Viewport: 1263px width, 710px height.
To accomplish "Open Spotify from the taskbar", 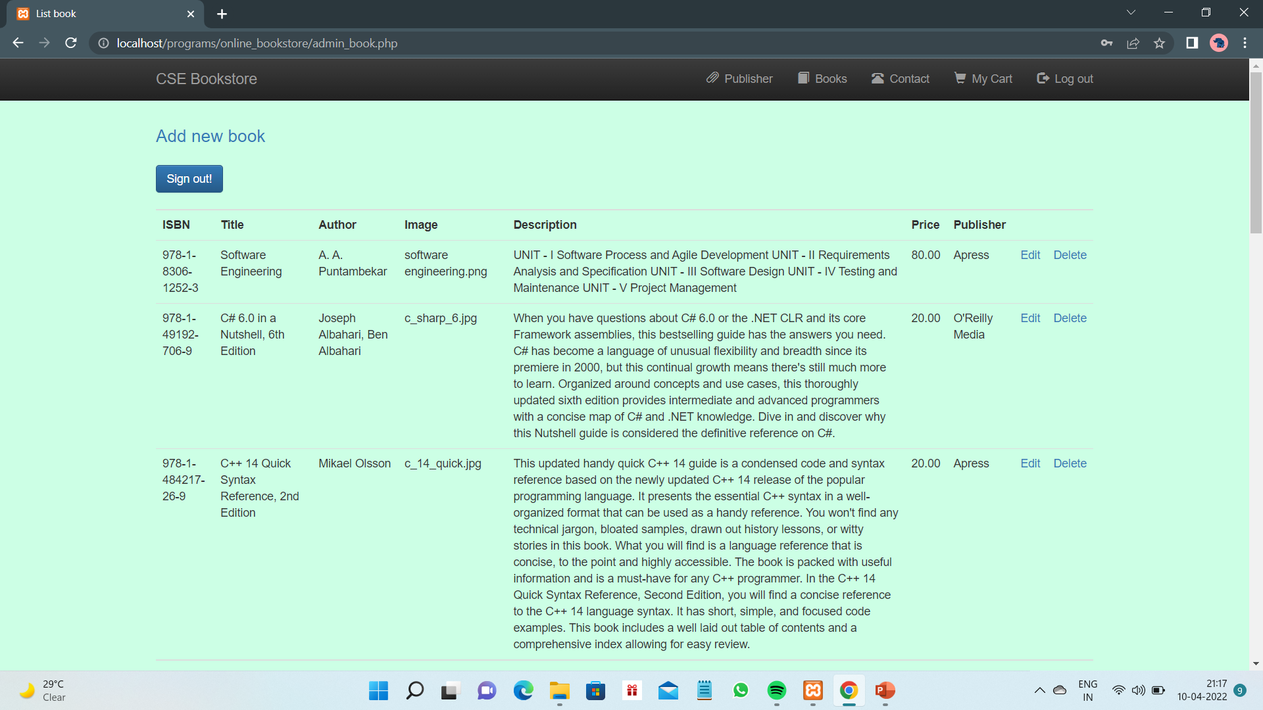I will pyautogui.click(x=777, y=691).
